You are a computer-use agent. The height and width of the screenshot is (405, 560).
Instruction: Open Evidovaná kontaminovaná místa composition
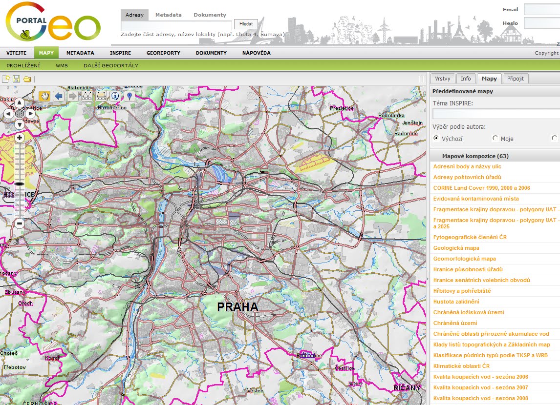[x=476, y=199]
